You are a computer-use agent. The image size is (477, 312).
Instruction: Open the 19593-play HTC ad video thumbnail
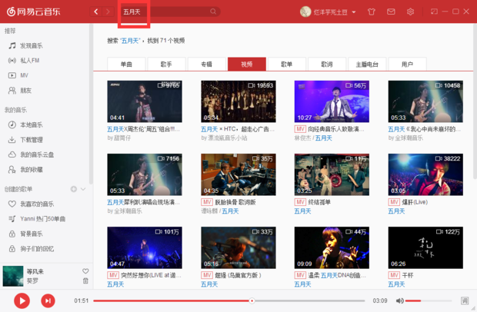pyautogui.click(x=239, y=101)
